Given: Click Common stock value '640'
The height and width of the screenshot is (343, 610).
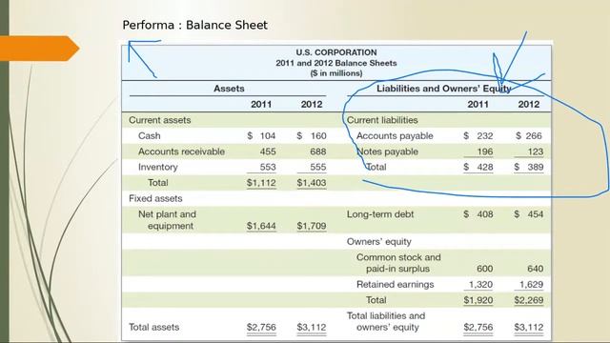Looking at the screenshot, I should (x=536, y=269).
